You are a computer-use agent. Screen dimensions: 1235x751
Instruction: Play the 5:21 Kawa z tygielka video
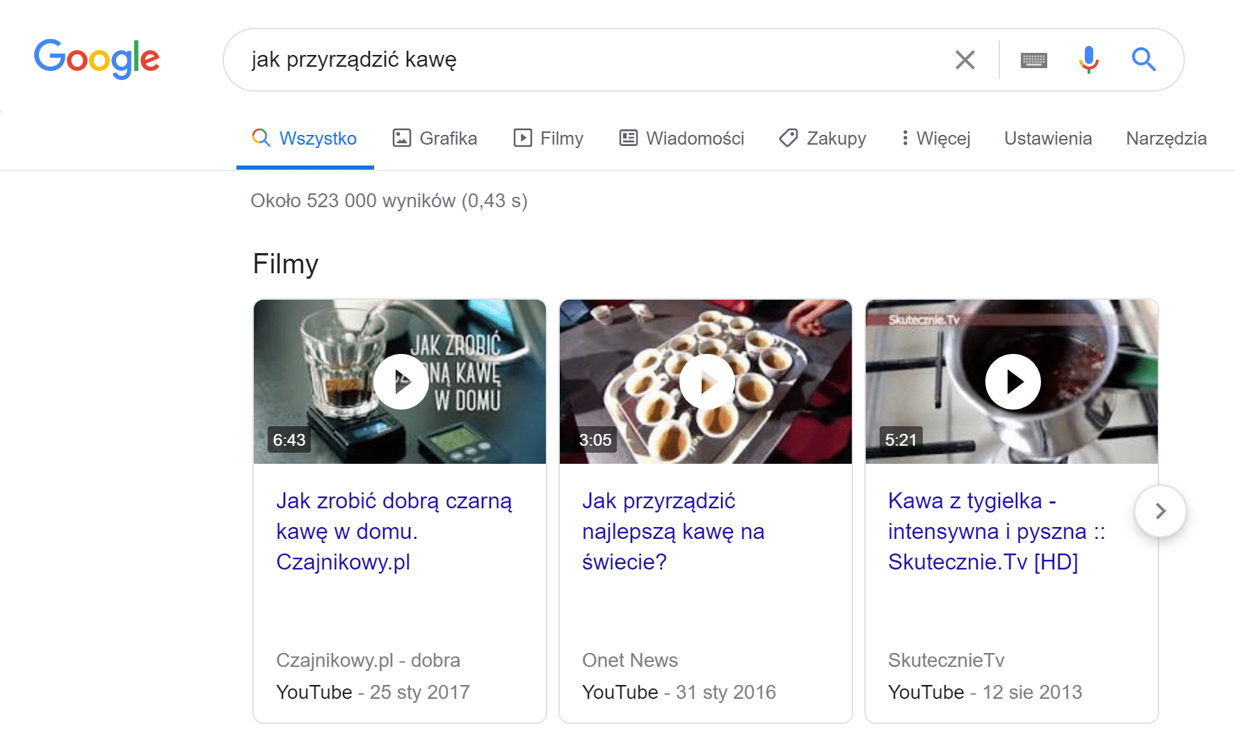(1013, 382)
